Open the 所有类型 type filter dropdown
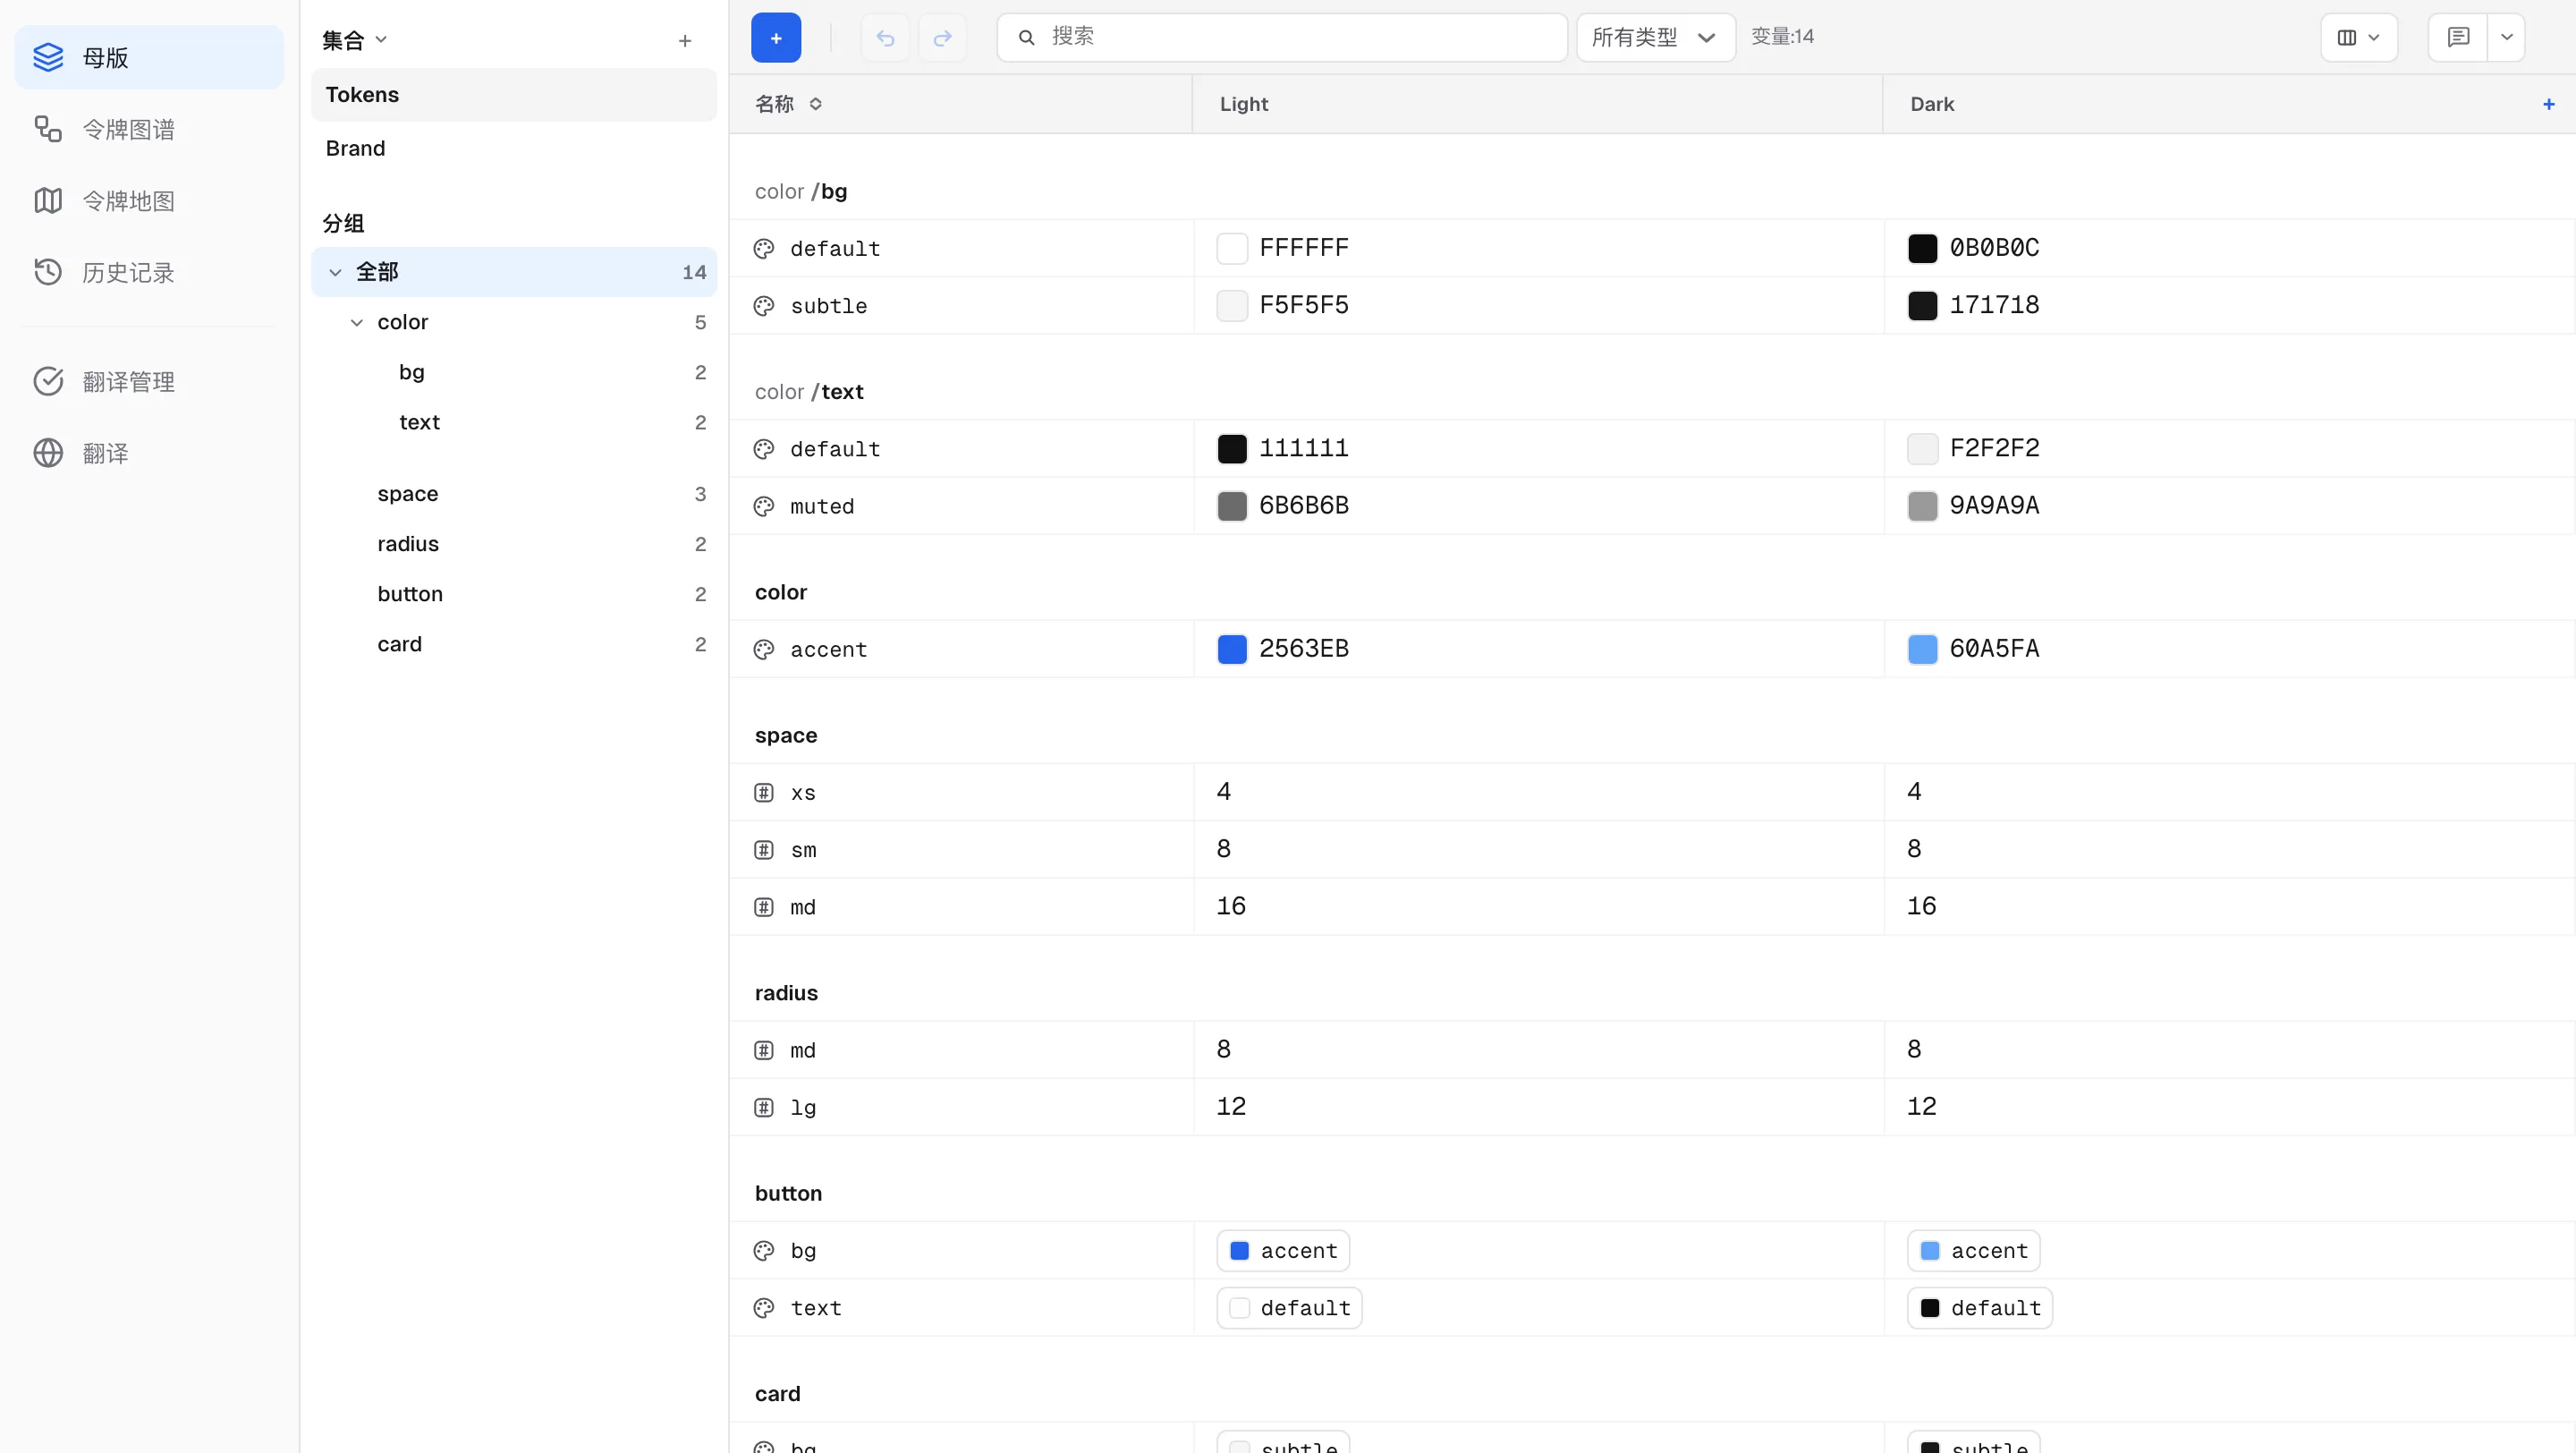The width and height of the screenshot is (2576, 1453). click(1655, 37)
